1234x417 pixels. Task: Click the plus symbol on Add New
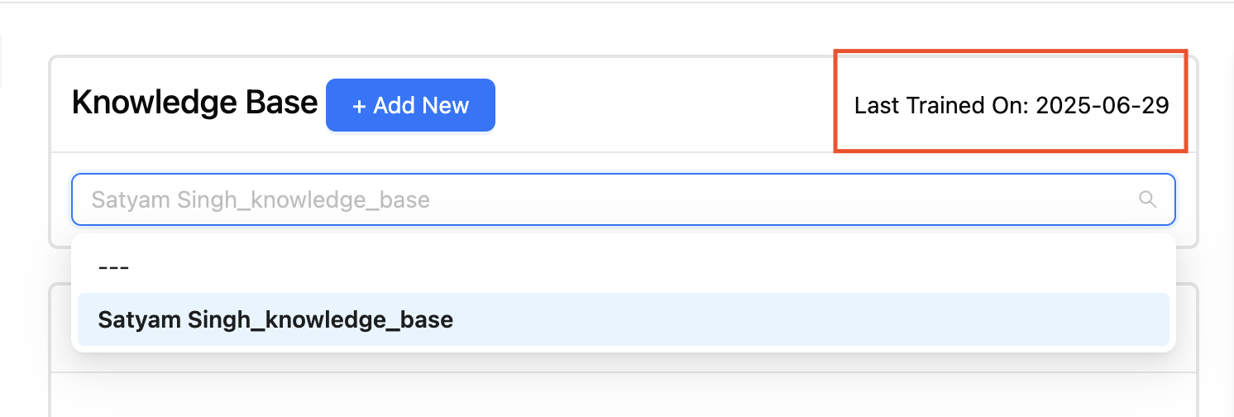coord(359,106)
